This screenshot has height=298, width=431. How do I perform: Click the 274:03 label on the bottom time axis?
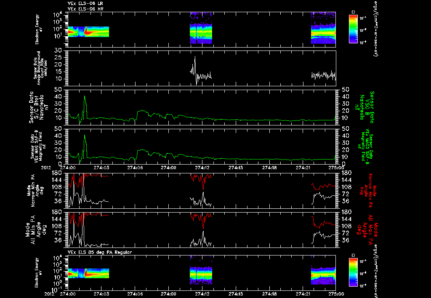pos(101,294)
